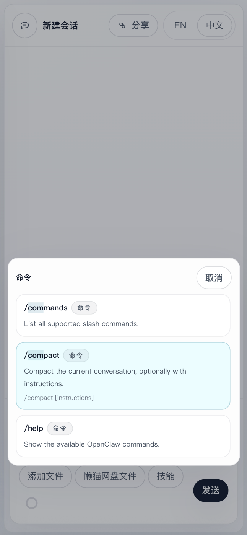Image resolution: width=247 pixels, height=535 pixels.
Task: Click the 命令 badge beside /commands
Action: 84,308
